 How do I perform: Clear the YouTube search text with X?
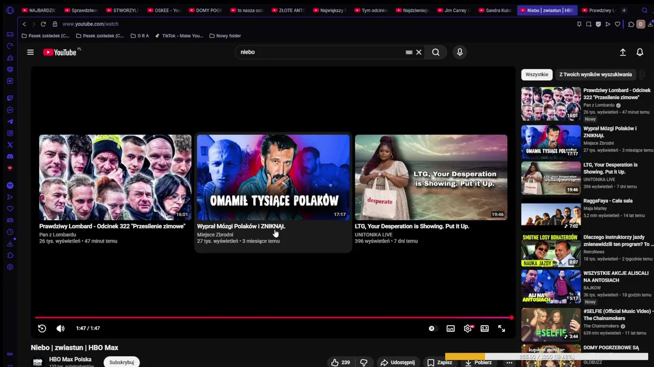(x=418, y=52)
